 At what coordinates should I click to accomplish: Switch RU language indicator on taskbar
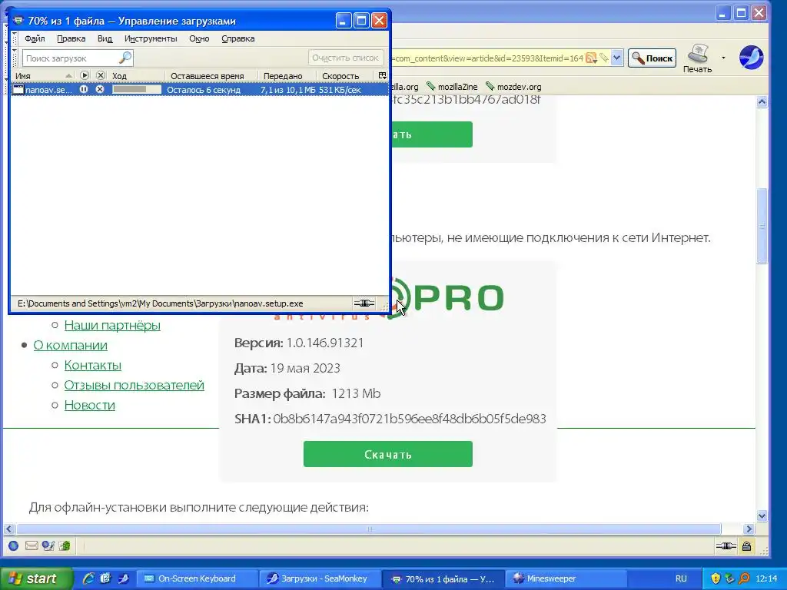pyautogui.click(x=681, y=578)
